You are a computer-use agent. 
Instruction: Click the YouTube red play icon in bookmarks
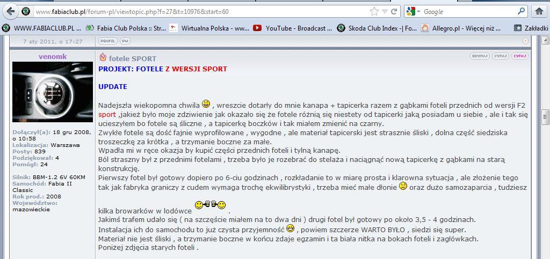pyautogui.click(x=257, y=28)
